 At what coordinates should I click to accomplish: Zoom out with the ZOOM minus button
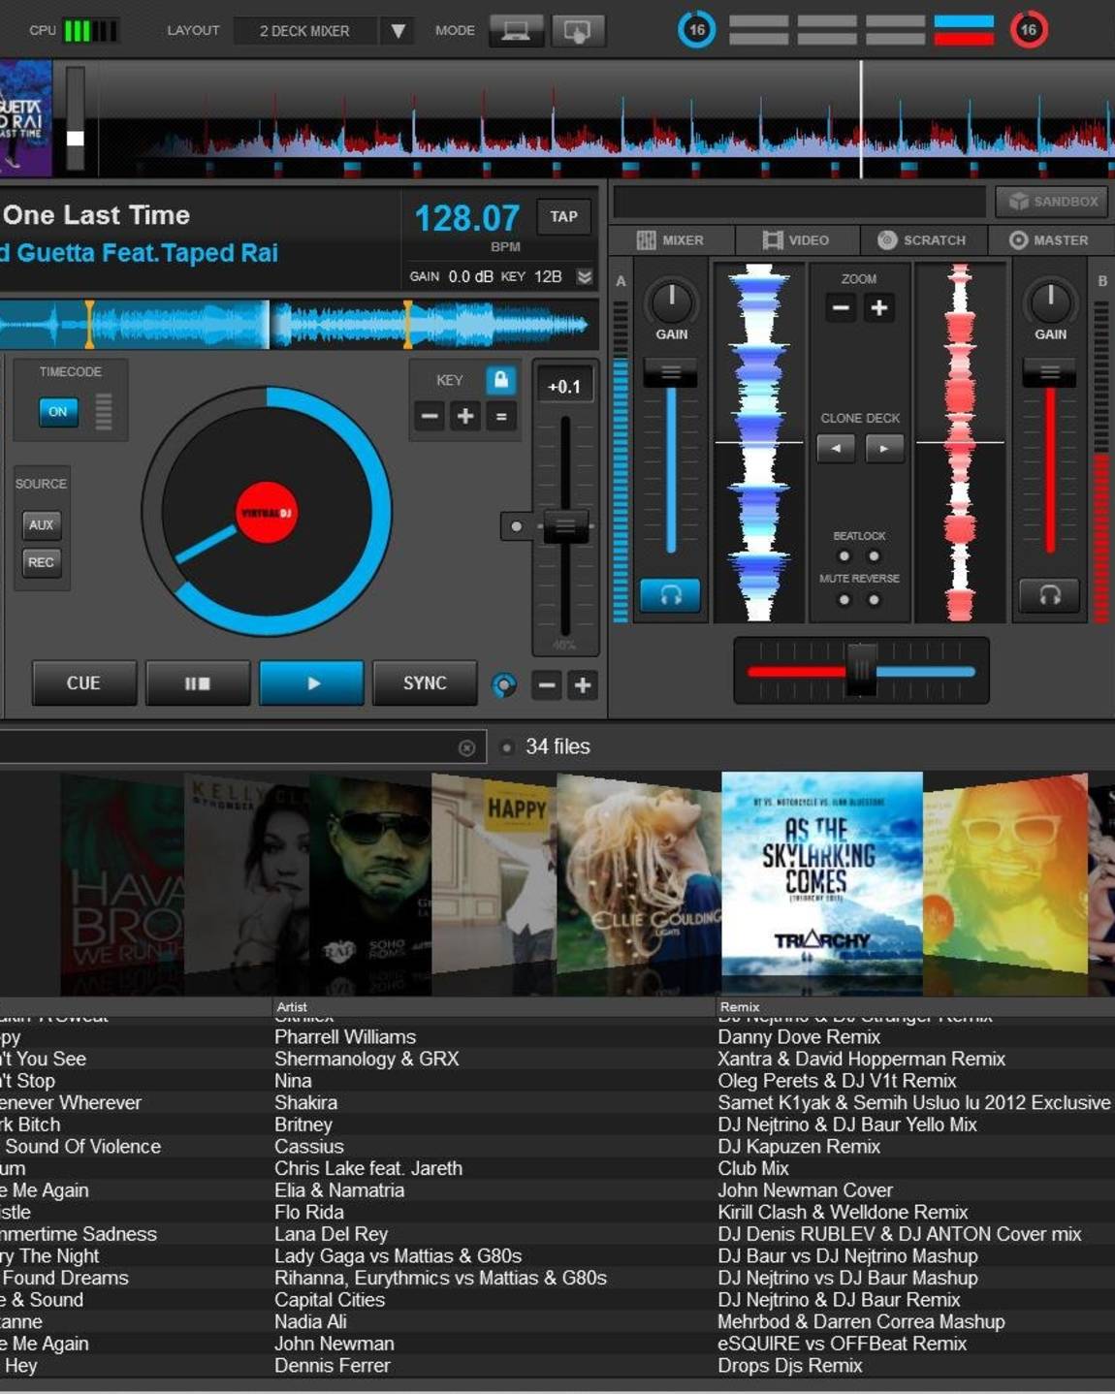(841, 308)
